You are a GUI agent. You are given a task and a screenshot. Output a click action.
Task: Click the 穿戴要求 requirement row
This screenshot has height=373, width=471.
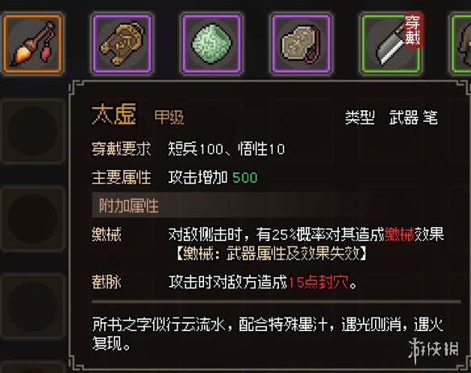189,149
